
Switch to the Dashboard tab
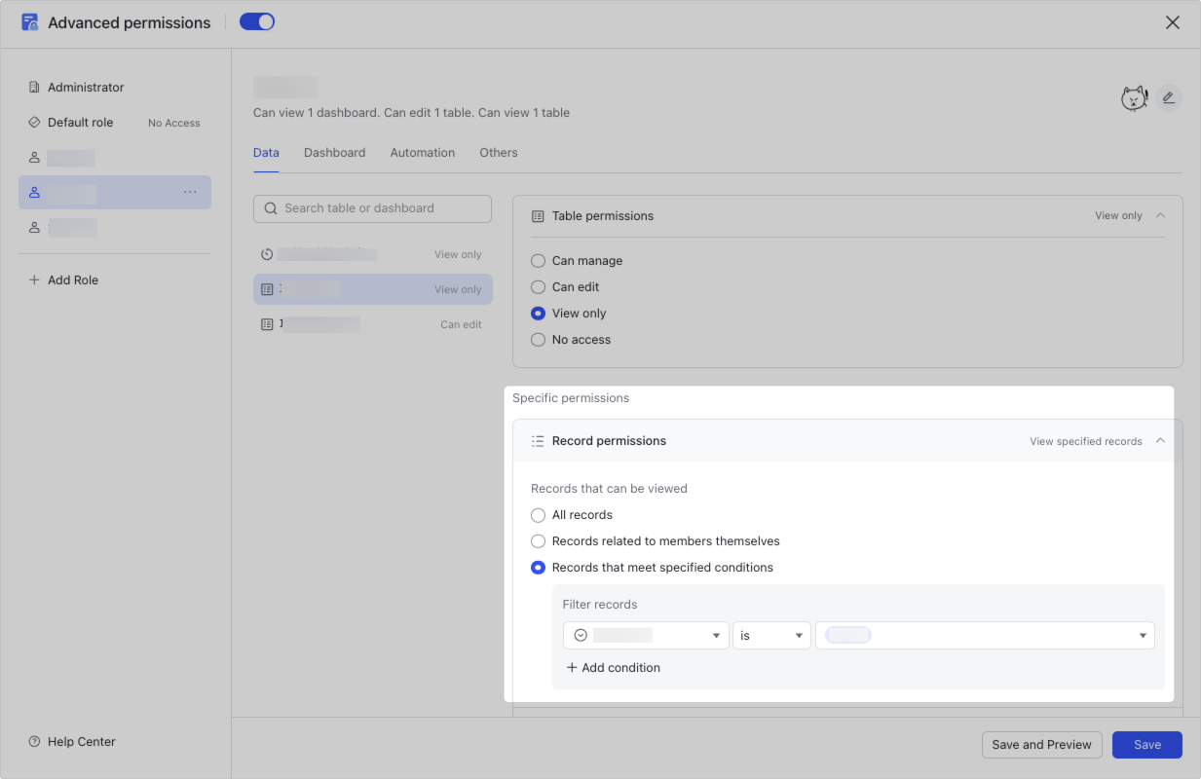334,153
